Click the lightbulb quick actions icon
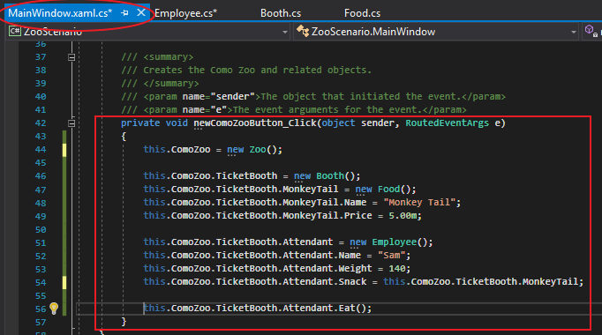 (x=54, y=309)
